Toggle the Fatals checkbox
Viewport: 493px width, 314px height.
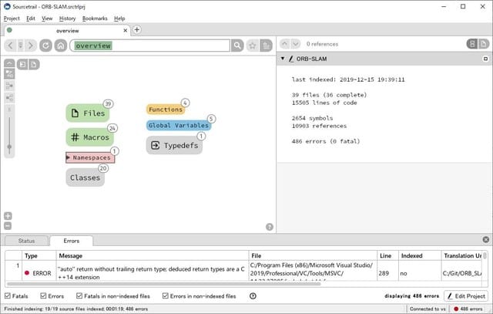click(x=8, y=295)
